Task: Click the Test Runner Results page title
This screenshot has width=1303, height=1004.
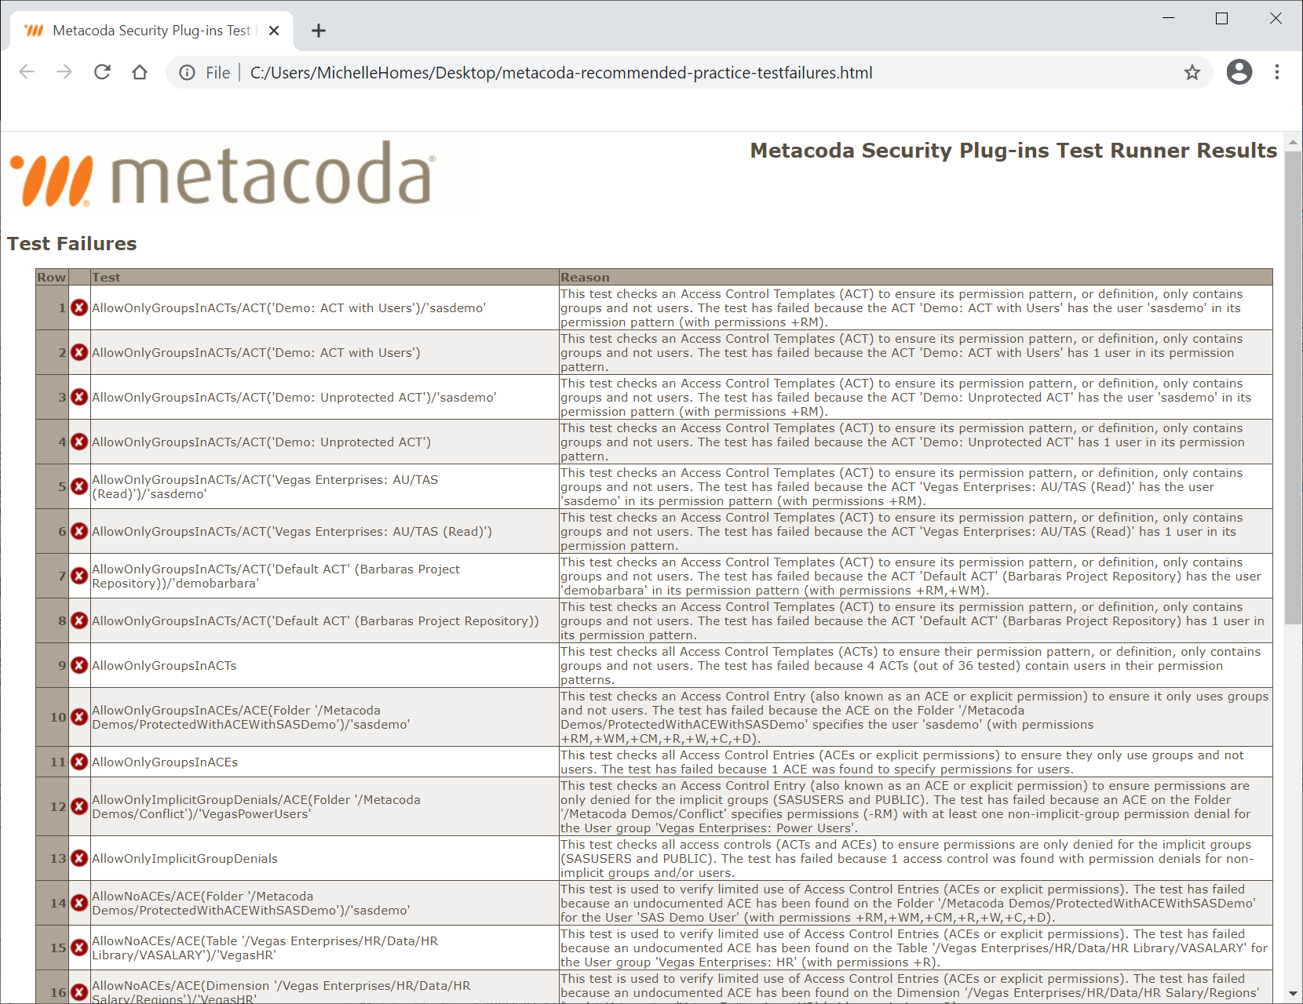Action: point(1013,151)
